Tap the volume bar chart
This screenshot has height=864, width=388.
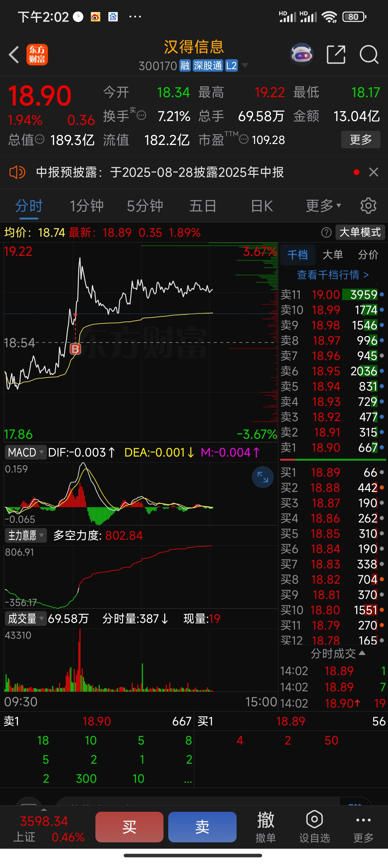(x=141, y=660)
